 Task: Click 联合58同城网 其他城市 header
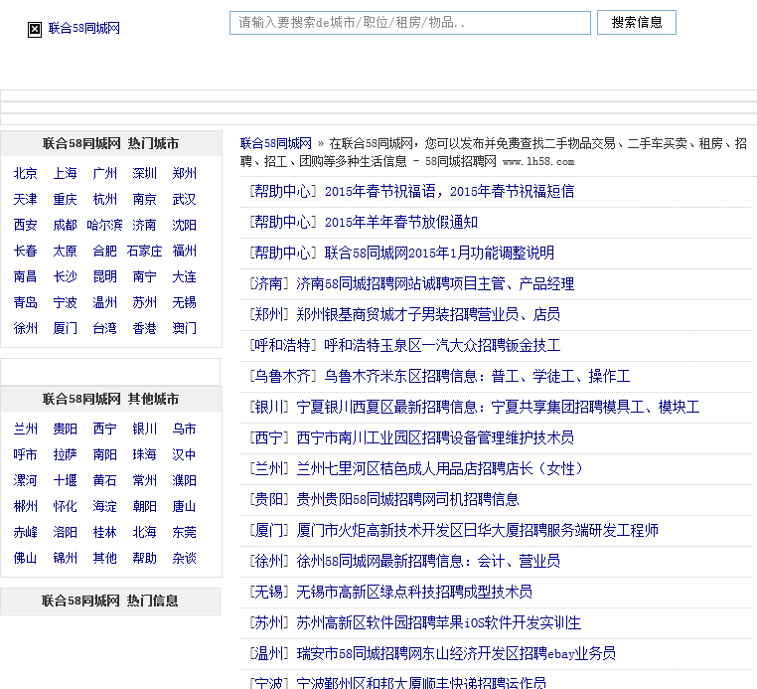tap(110, 399)
